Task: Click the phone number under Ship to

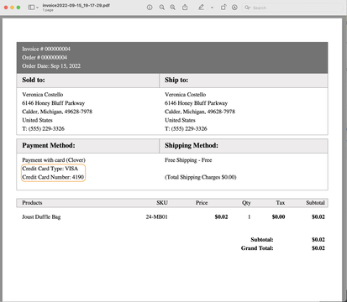Action: [x=186, y=129]
